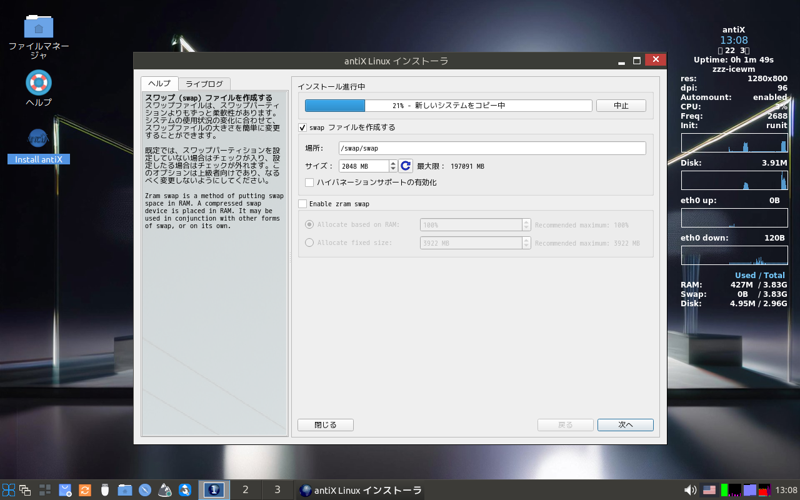Screen dimensions: 800x500
Task: Click the swap size refresh icon
Action: click(406, 166)
